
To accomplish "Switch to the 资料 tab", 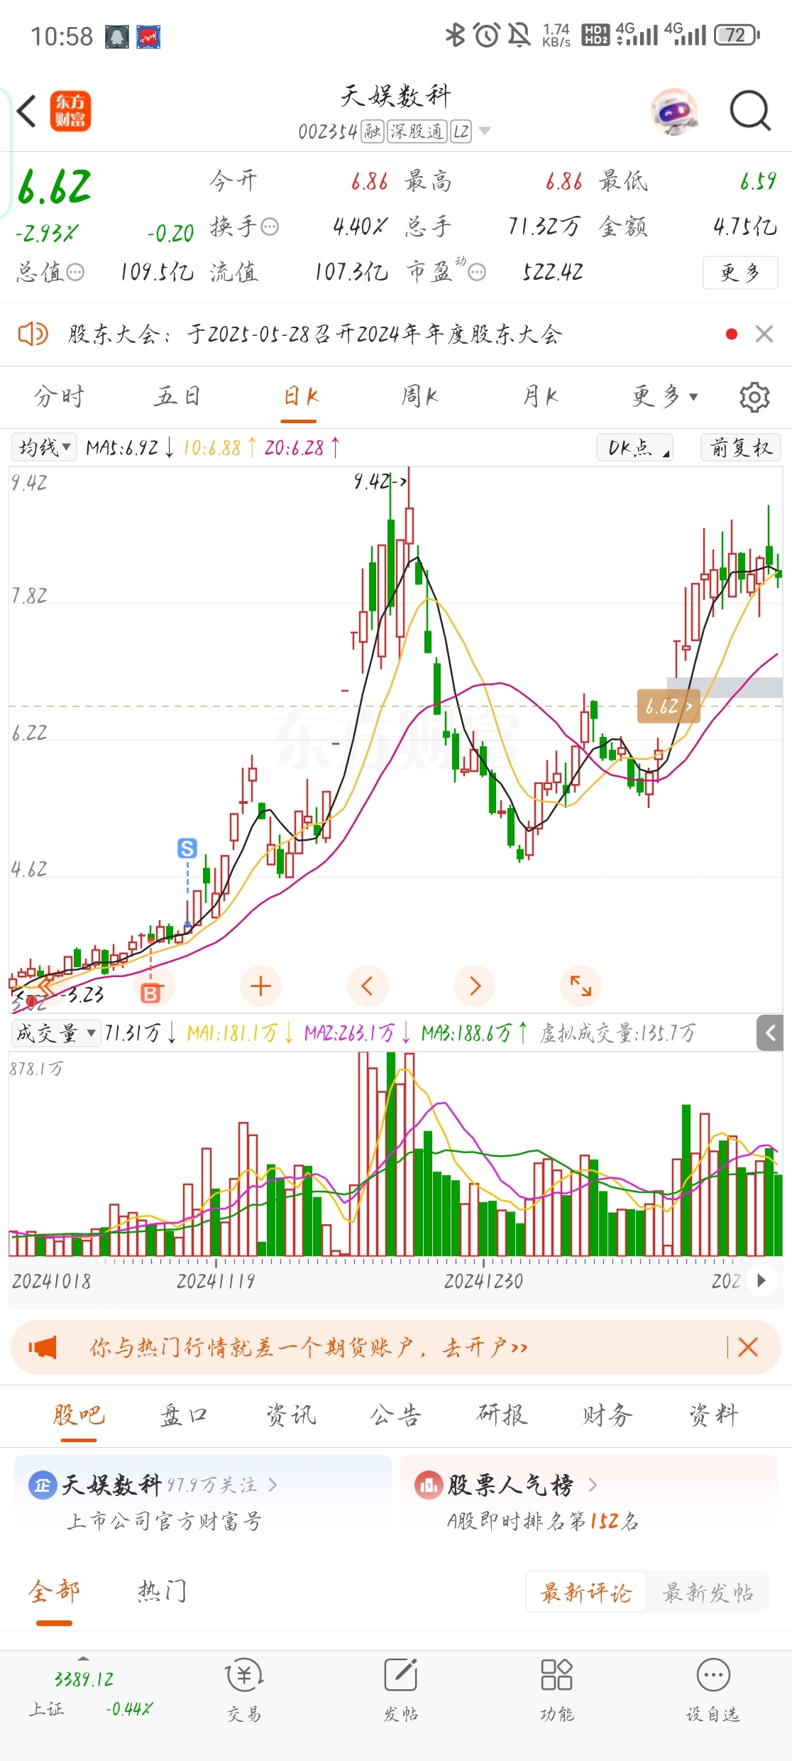I will 713,1415.
